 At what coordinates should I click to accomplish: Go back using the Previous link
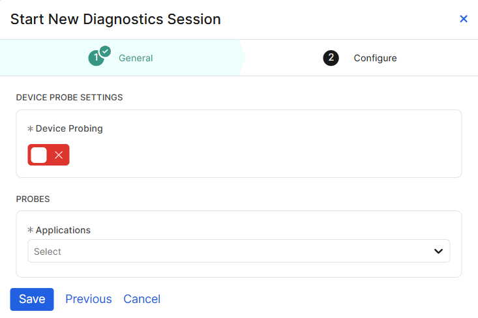(x=89, y=299)
